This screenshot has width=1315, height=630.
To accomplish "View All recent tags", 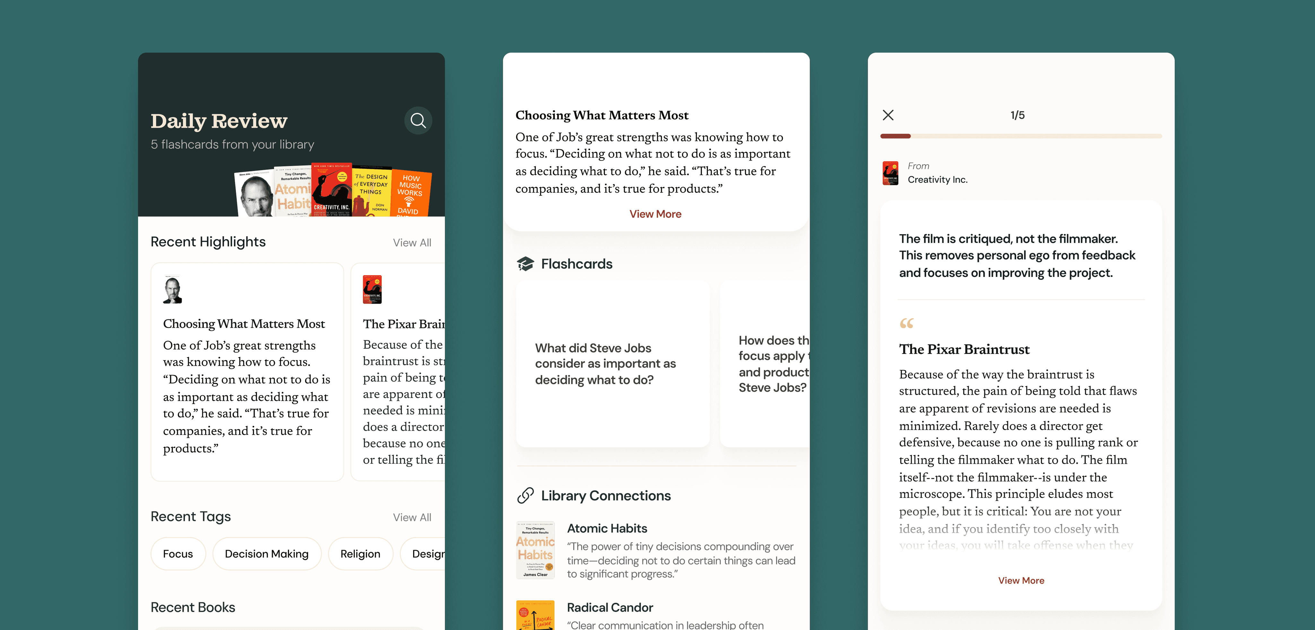I will click(412, 517).
